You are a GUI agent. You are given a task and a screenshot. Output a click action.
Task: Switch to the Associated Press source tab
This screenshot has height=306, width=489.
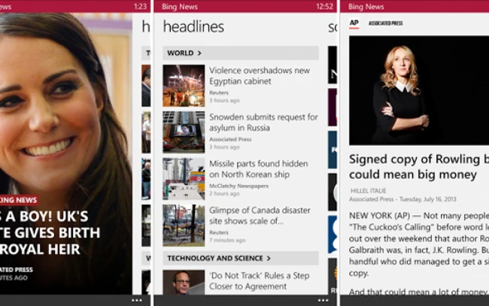point(385,23)
